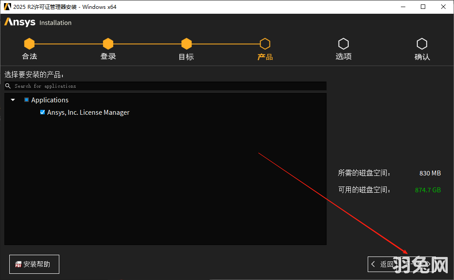This screenshot has height=280, width=454.
Task: Select the Applications tree item label
Action: [50, 100]
